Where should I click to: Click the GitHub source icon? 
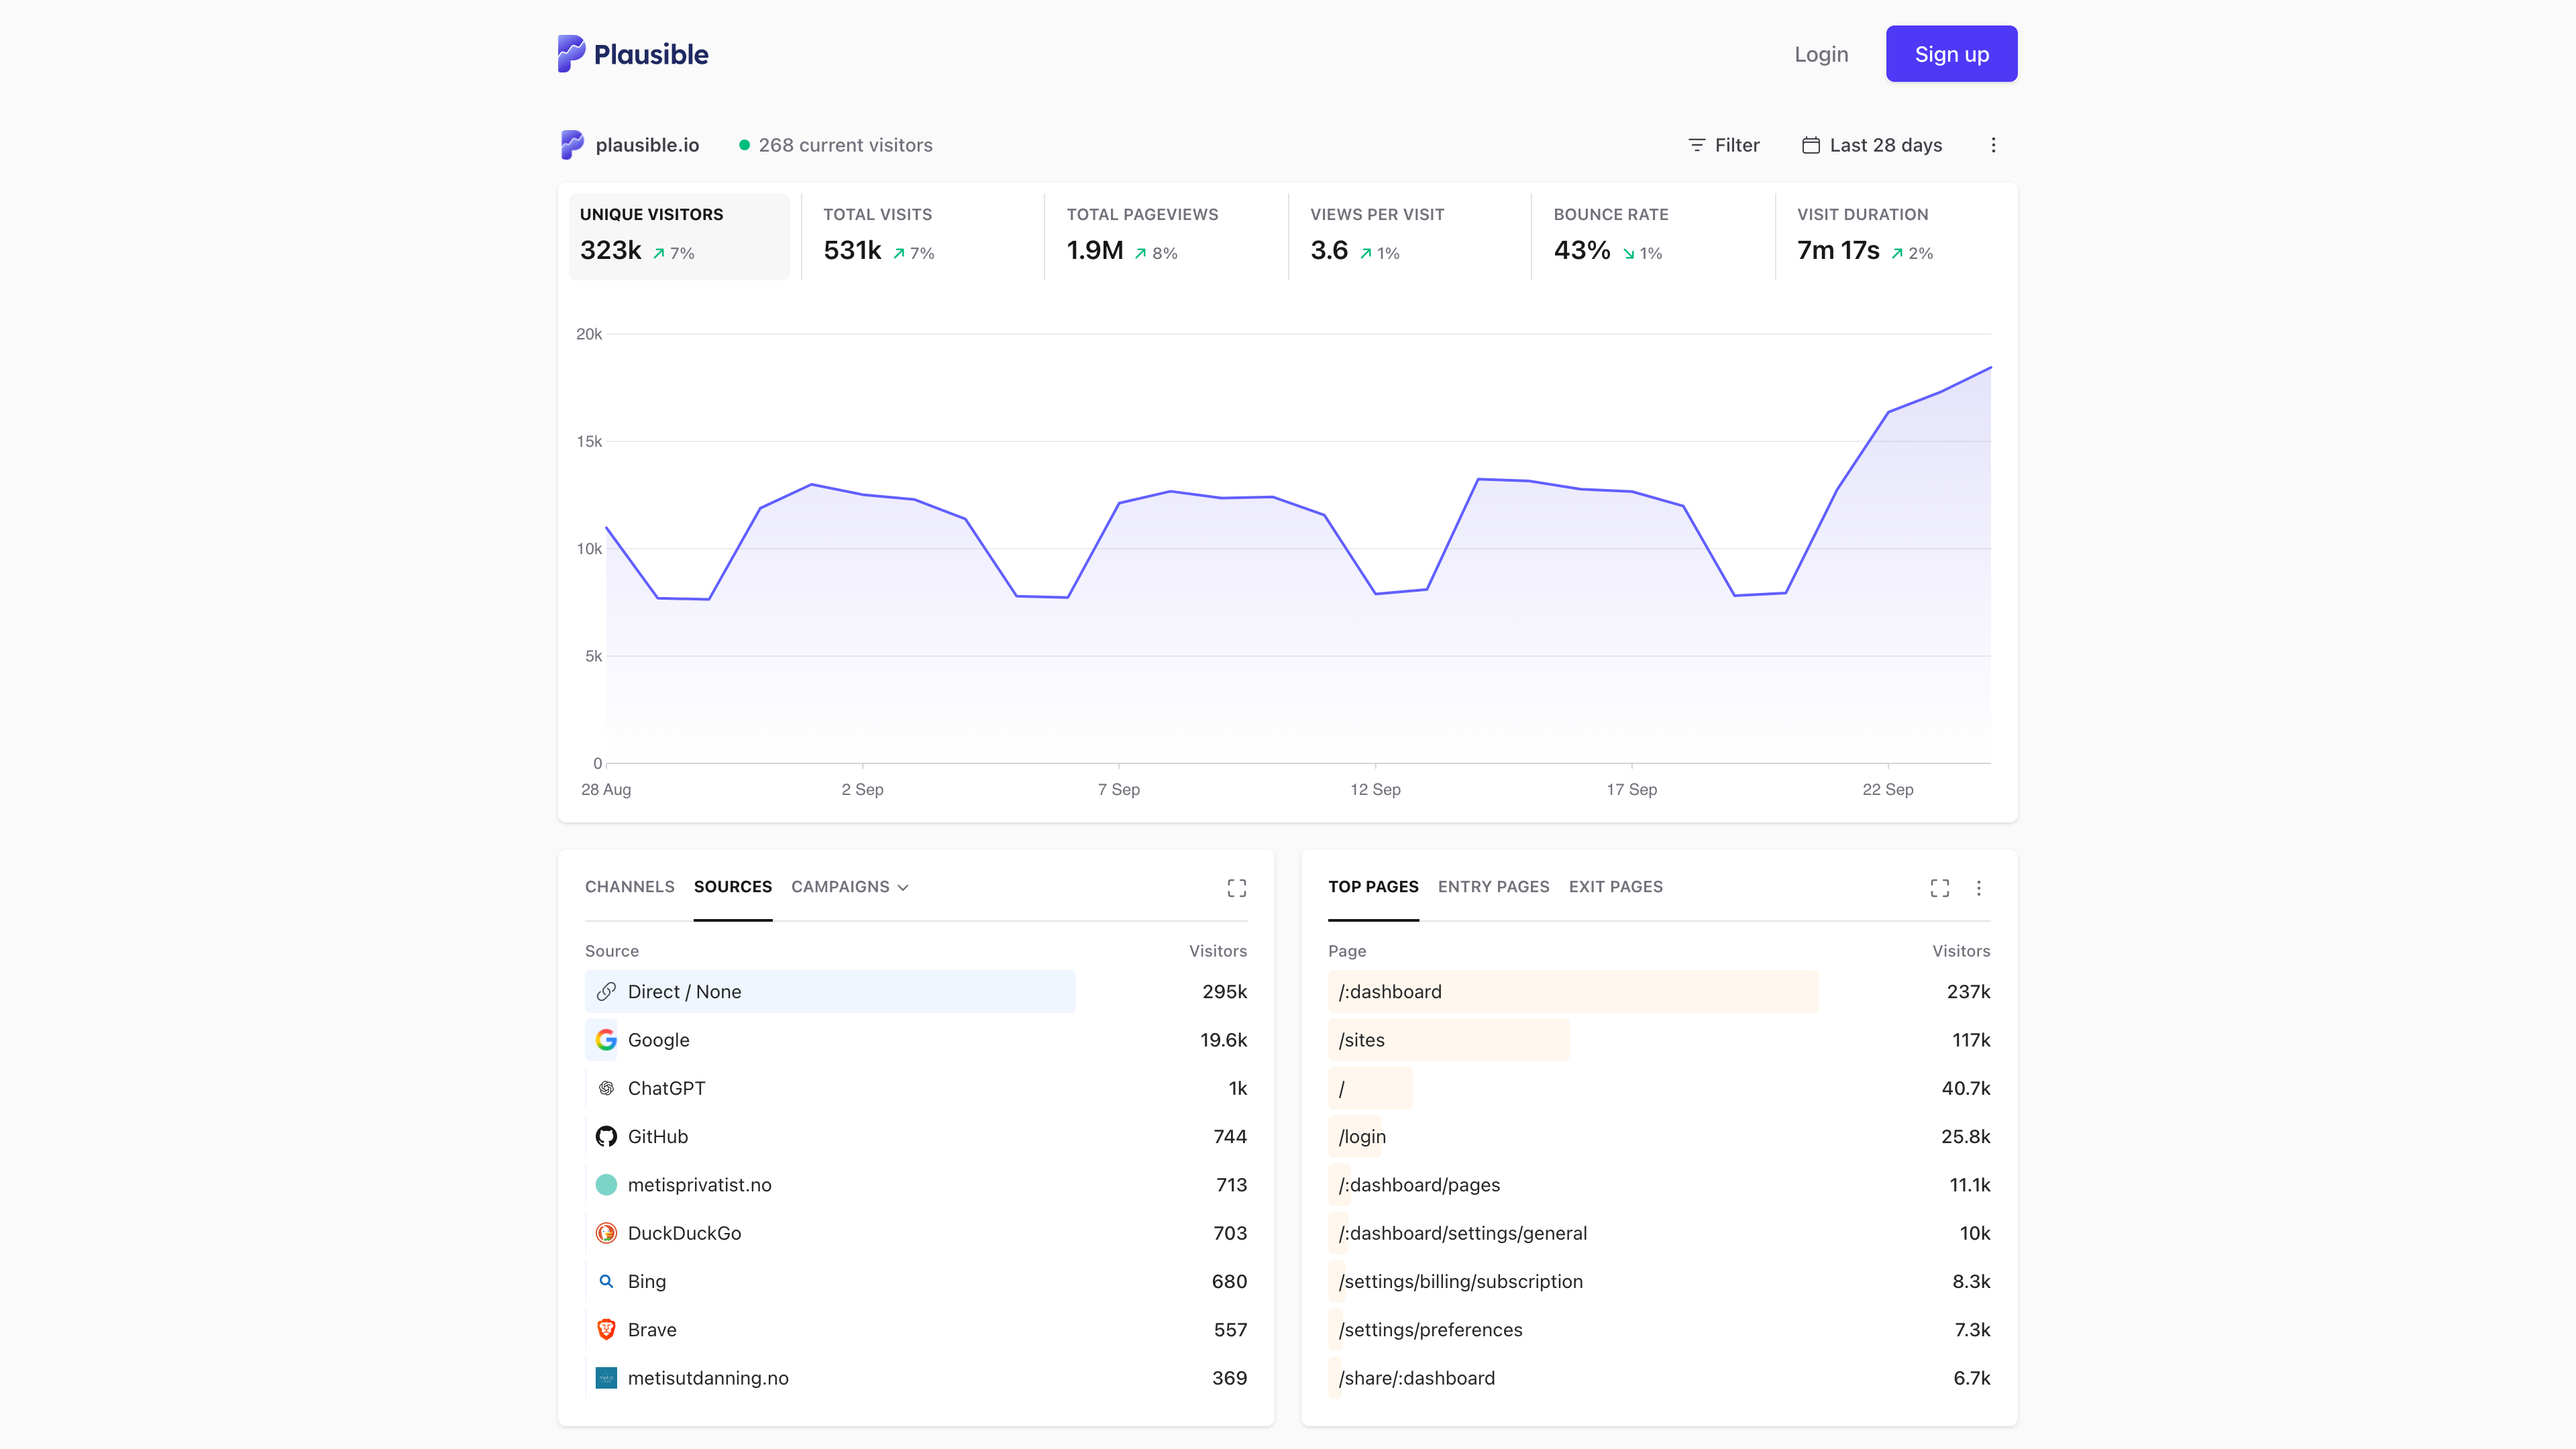pos(606,1136)
